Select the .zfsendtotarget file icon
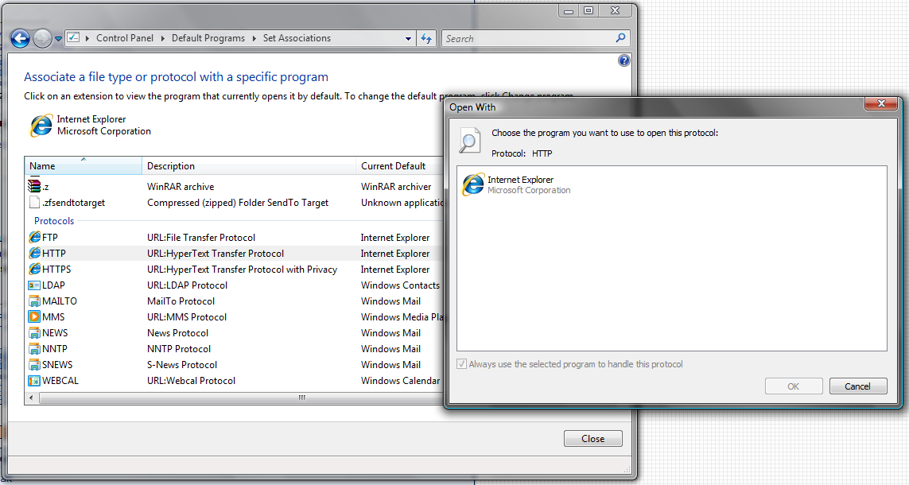The height and width of the screenshot is (485, 909). click(x=34, y=202)
